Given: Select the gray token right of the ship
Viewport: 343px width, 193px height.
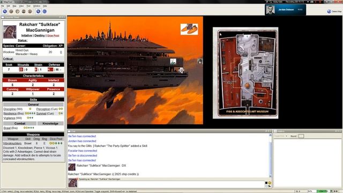Looking at the screenshot, I should tap(200, 62).
